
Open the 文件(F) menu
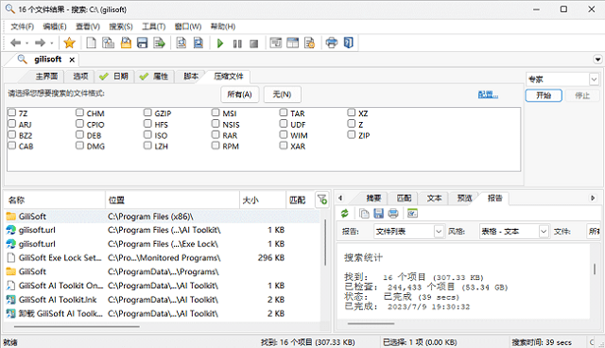coord(22,26)
